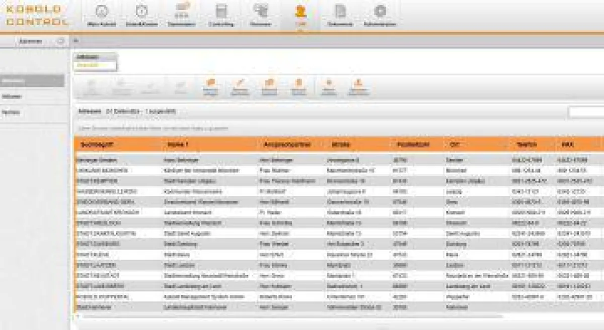604x330 pixels.
Task: Click the export download toolbar icon
Action: [358, 86]
